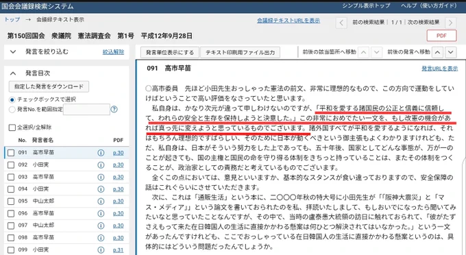
Task: Check the box for speech 097
Action: coord(11,226)
